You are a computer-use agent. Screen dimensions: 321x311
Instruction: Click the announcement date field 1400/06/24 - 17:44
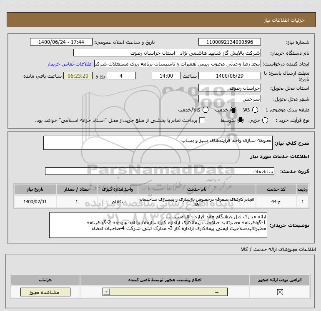point(61,42)
